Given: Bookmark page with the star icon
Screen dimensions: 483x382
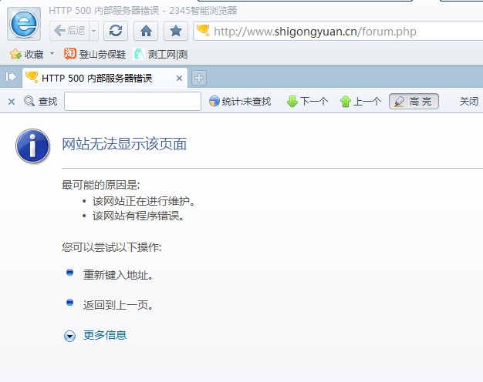Looking at the screenshot, I should (x=176, y=31).
